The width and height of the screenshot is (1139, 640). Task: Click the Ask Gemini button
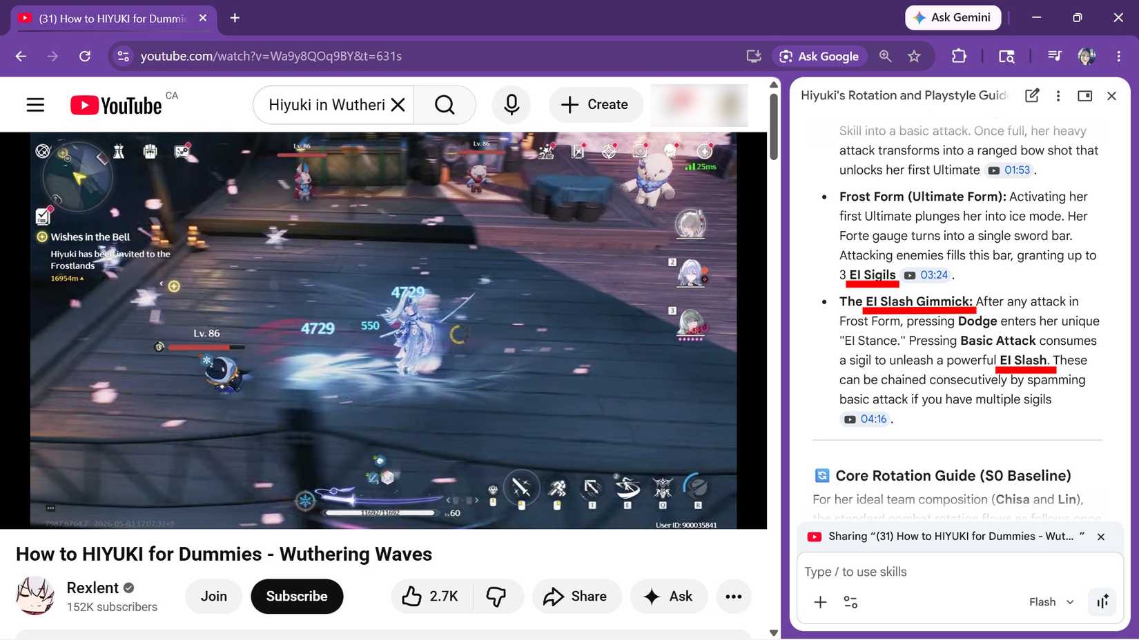952,18
